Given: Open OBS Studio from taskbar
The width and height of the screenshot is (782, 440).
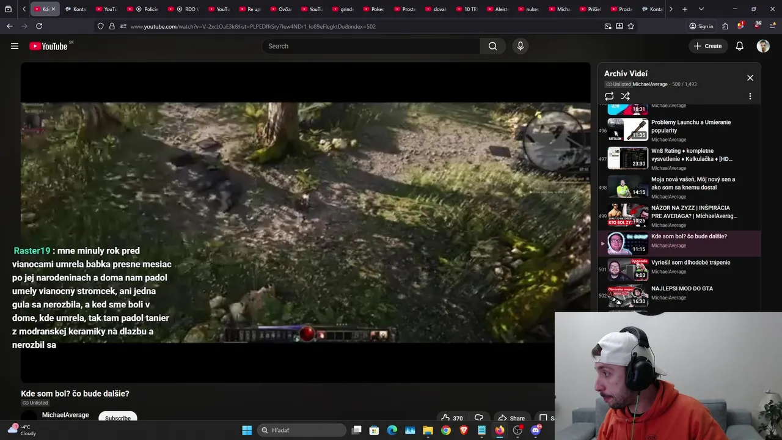Looking at the screenshot, I should coord(517,430).
